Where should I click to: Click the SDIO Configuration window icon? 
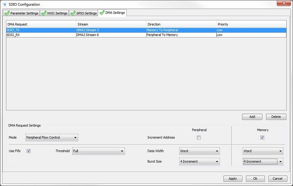coord(5,4)
